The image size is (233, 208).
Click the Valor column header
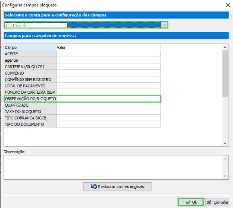(108, 47)
